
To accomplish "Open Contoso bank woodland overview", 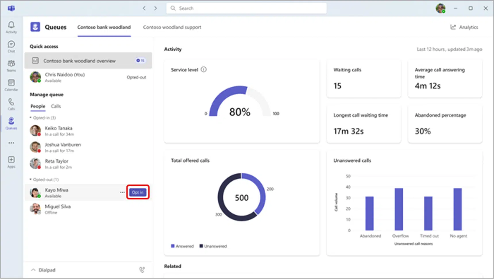I will point(88,61).
